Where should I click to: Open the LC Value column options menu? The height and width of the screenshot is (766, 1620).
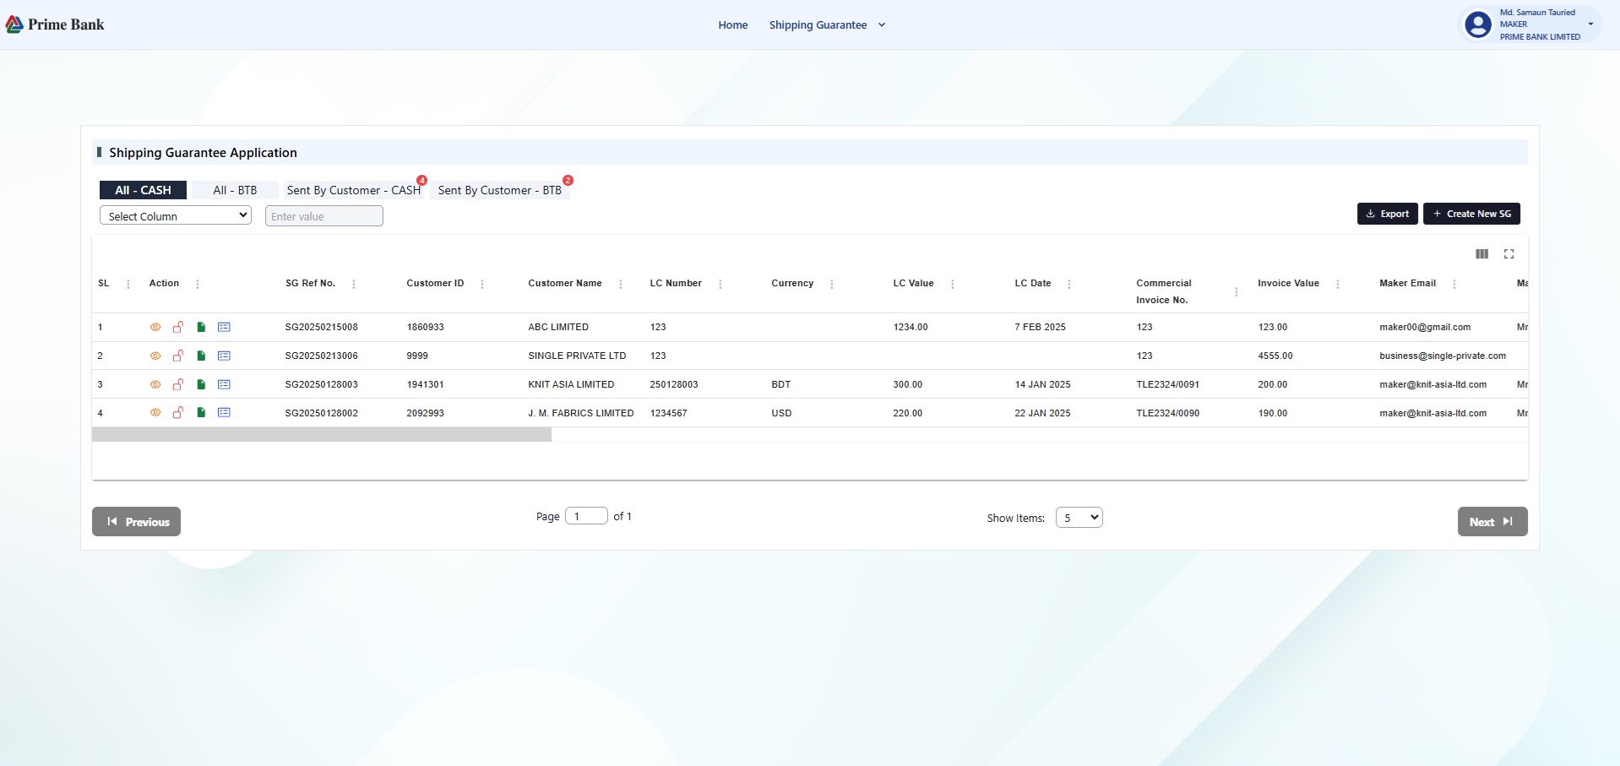click(953, 285)
